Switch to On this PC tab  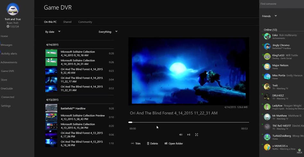50,22
